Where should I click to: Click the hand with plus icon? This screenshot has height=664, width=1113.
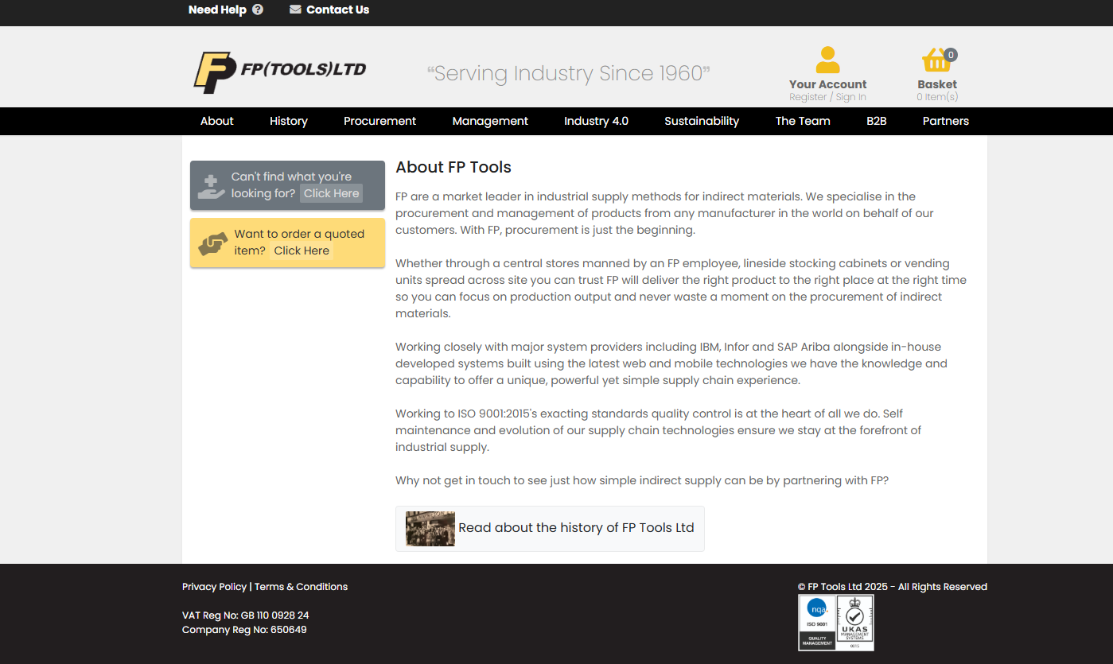pyautogui.click(x=211, y=186)
